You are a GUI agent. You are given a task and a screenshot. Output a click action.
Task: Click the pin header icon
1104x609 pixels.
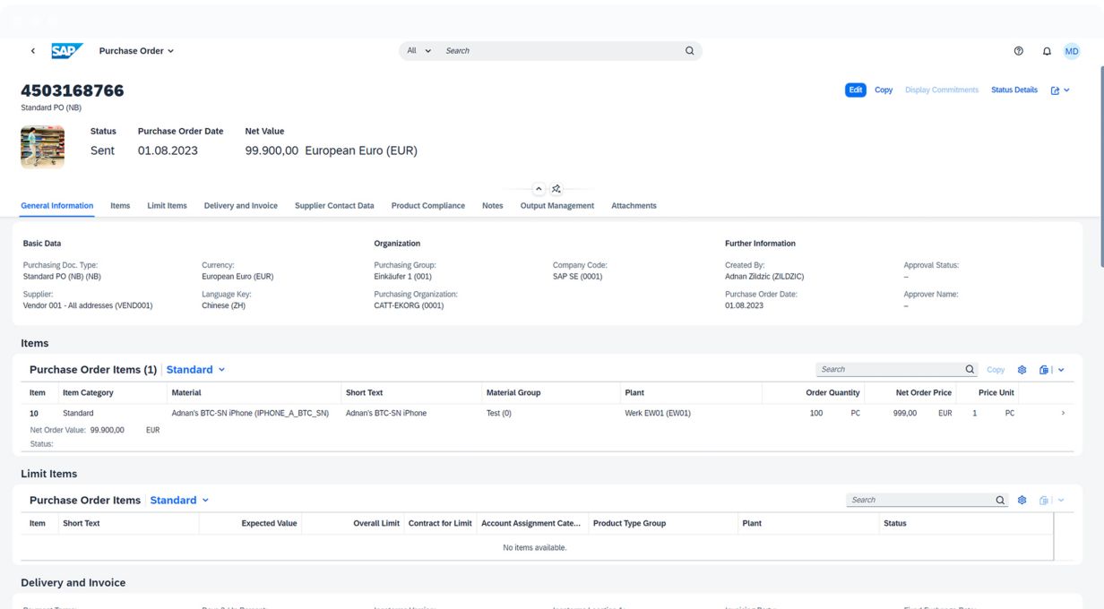click(x=556, y=189)
